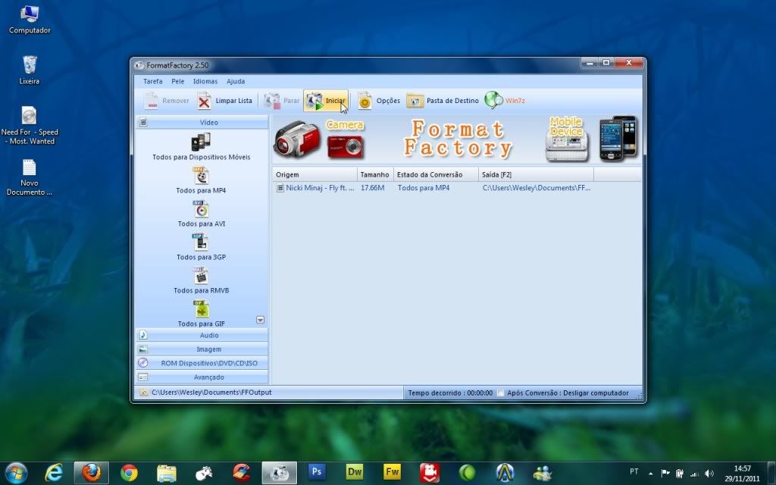Expand the Audio category panel
The height and width of the screenshot is (485, 776).
click(202, 335)
